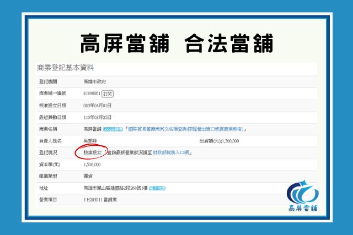Click the 商業登記基本資料 section heading

point(66,68)
